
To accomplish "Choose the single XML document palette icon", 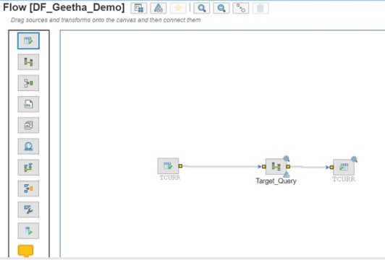I will point(28,104).
